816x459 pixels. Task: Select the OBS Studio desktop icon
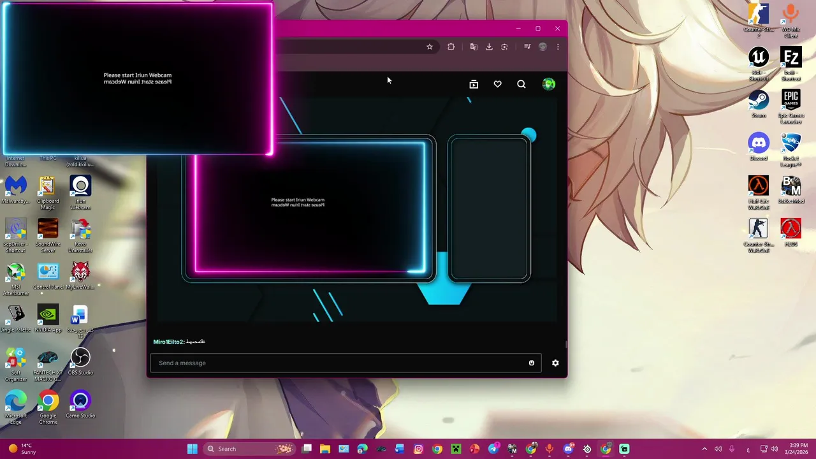pyautogui.click(x=80, y=361)
